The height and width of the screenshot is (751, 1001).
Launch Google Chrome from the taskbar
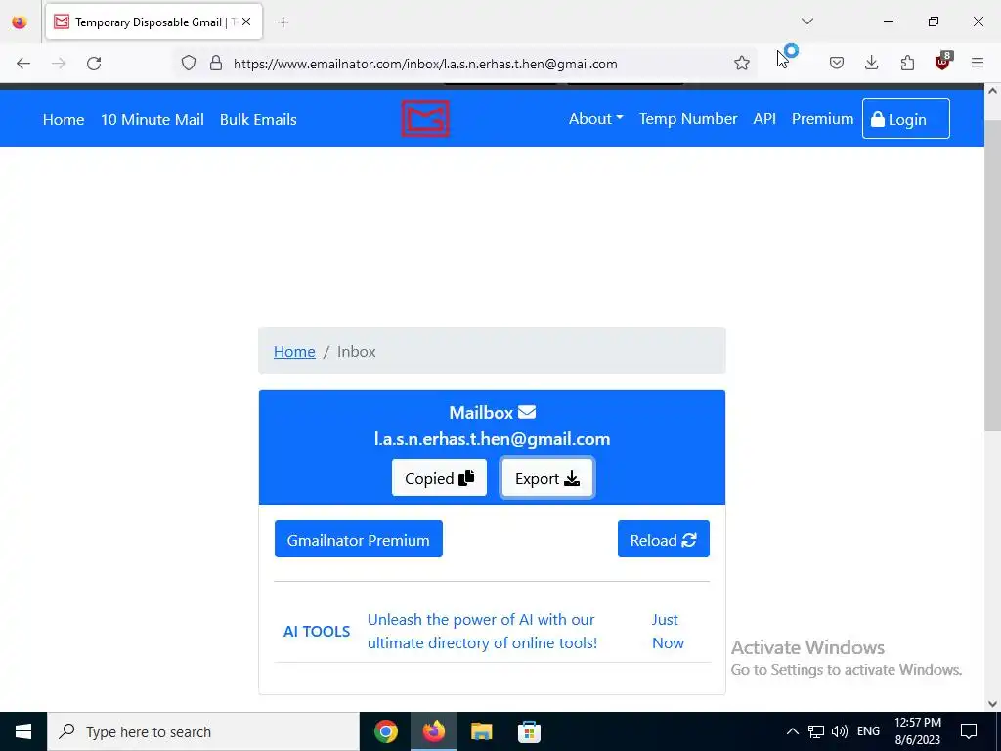[386, 731]
